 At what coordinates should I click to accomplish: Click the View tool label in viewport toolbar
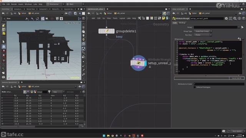click(8, 19)
